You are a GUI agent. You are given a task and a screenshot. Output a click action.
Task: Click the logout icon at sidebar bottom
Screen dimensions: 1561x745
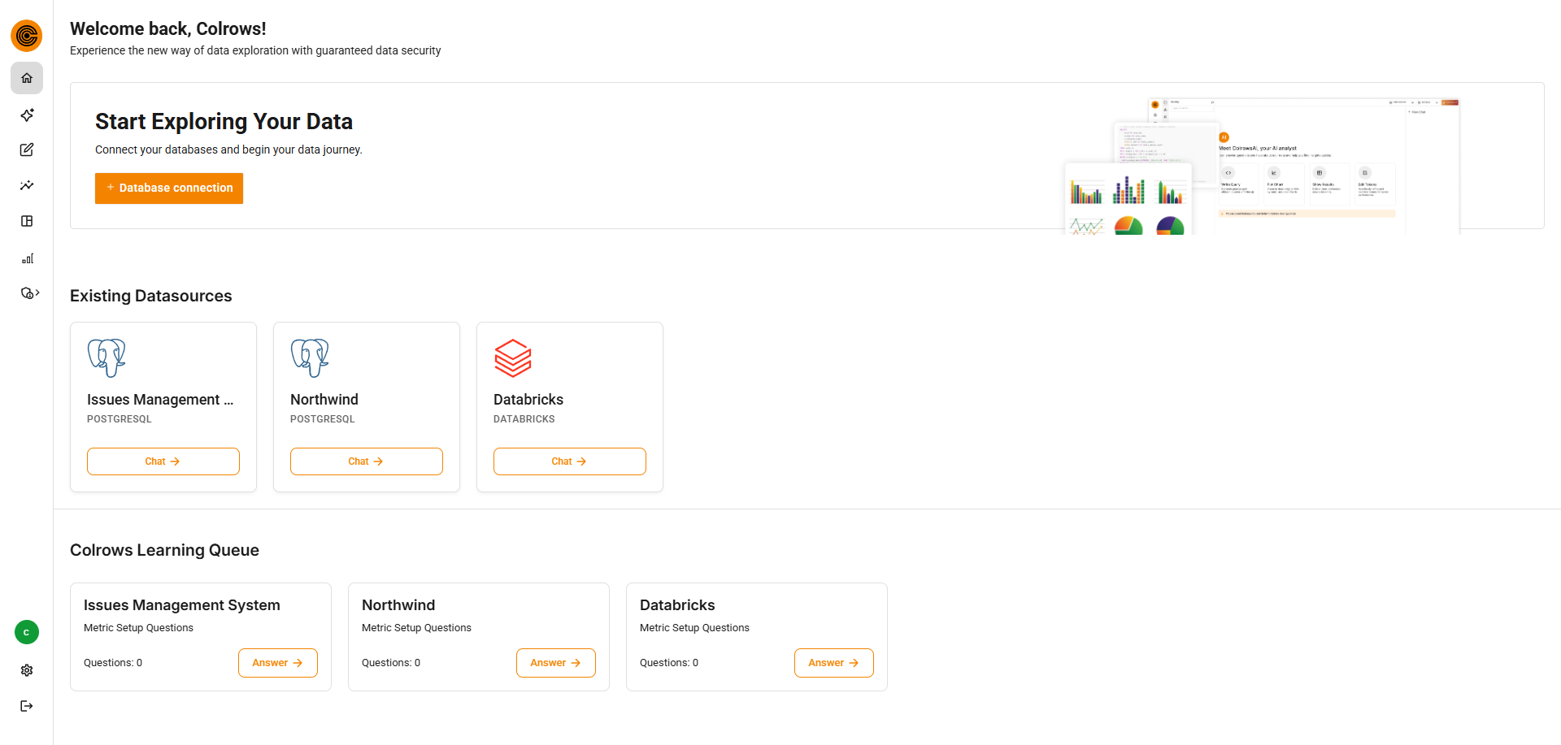(x=27, y=705)
